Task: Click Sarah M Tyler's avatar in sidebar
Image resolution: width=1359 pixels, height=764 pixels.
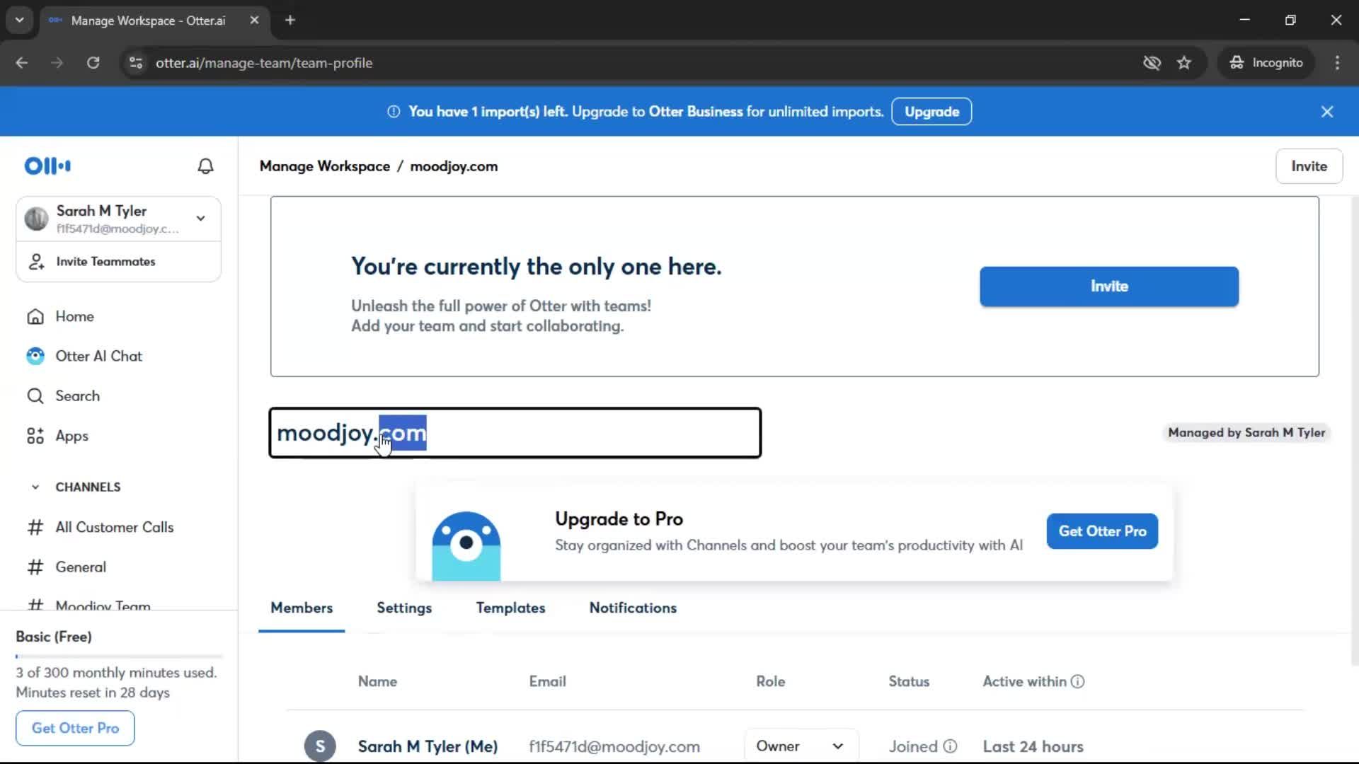Action: pos(36,219)
